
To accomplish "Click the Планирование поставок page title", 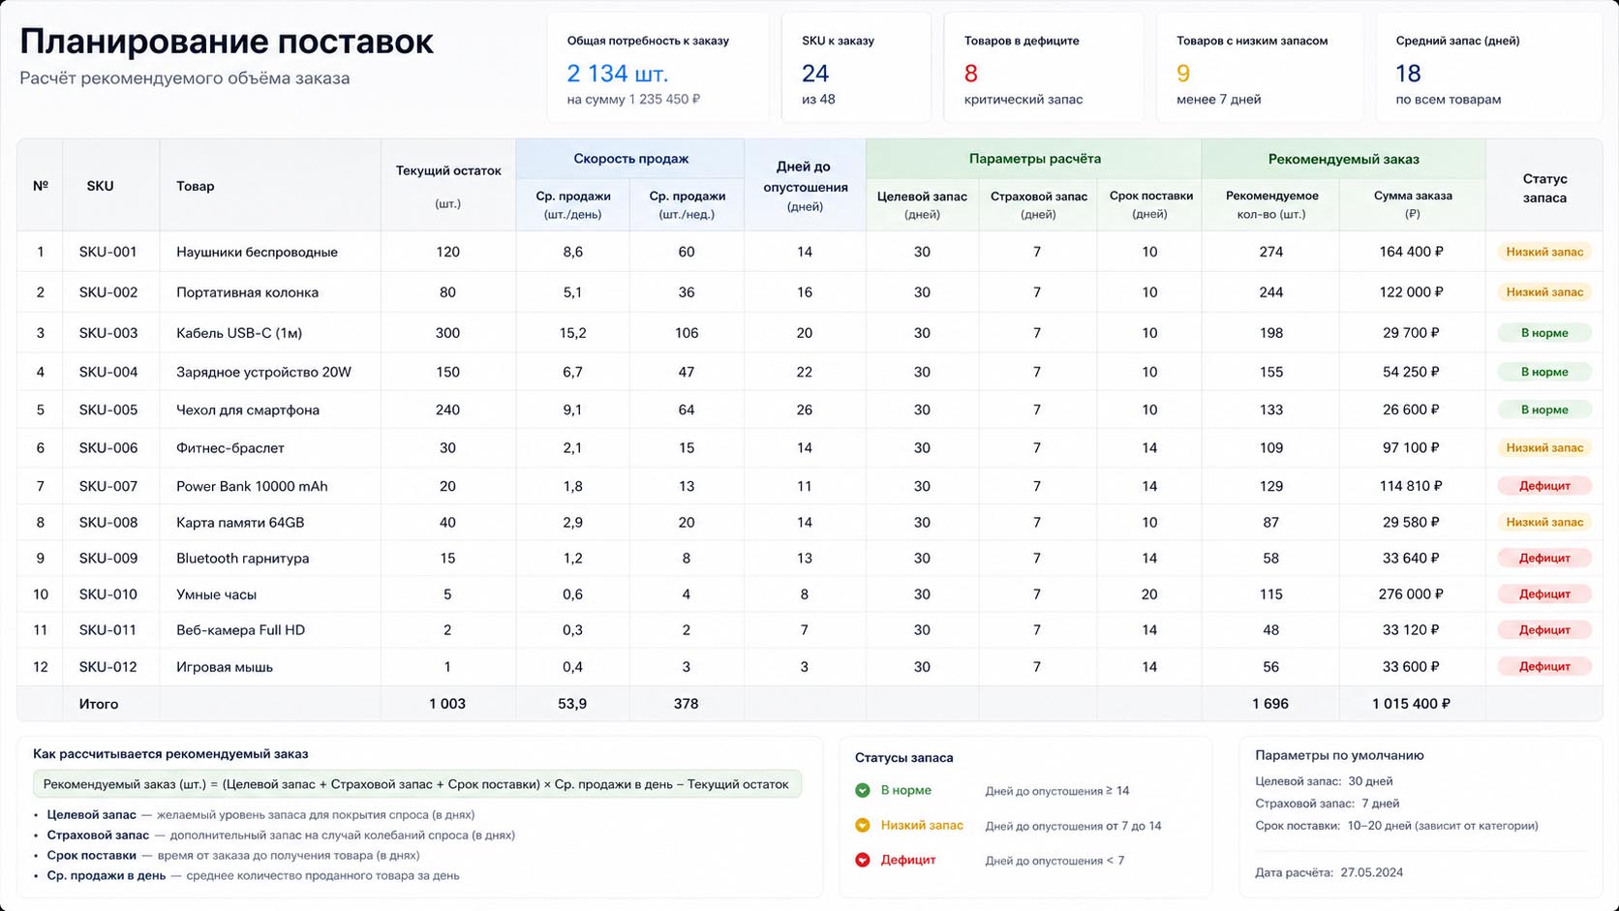I will [227, 42].
